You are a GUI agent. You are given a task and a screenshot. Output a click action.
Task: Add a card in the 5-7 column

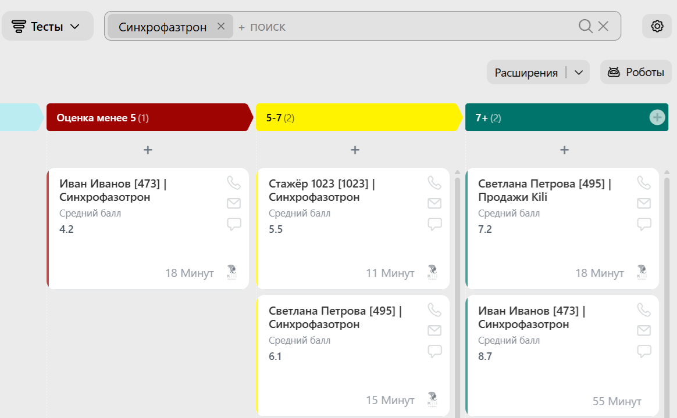click(x=355, y=149)
